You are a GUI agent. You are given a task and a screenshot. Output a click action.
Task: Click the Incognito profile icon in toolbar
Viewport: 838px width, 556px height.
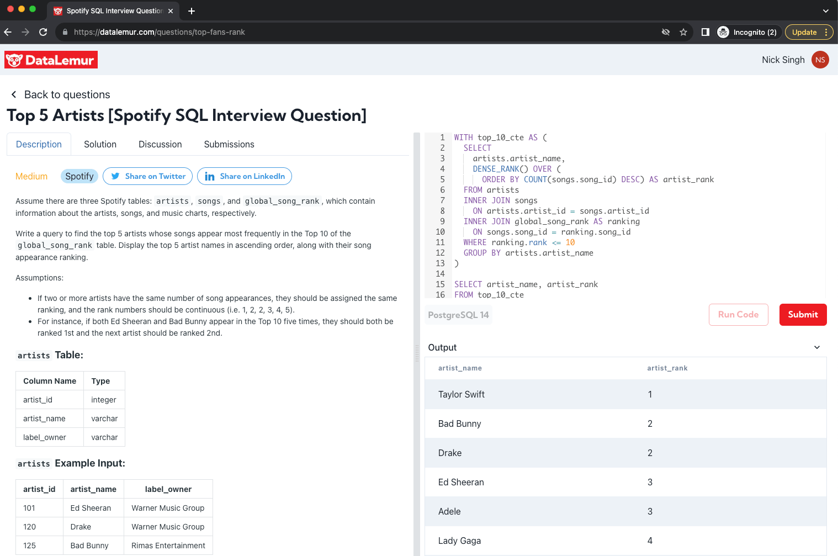point(723,32)
